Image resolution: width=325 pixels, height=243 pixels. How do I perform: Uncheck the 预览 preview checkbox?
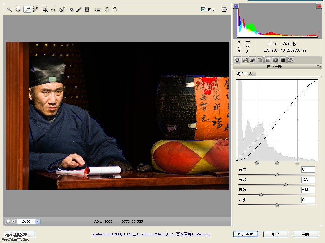coord(203,9)
